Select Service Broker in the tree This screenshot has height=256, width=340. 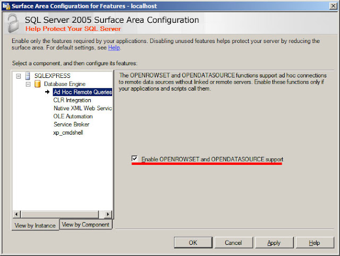[71, 125]
